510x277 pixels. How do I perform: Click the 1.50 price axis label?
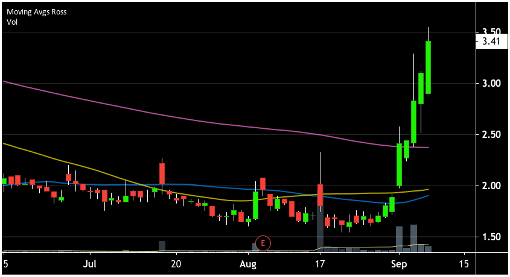click(491, 237)
